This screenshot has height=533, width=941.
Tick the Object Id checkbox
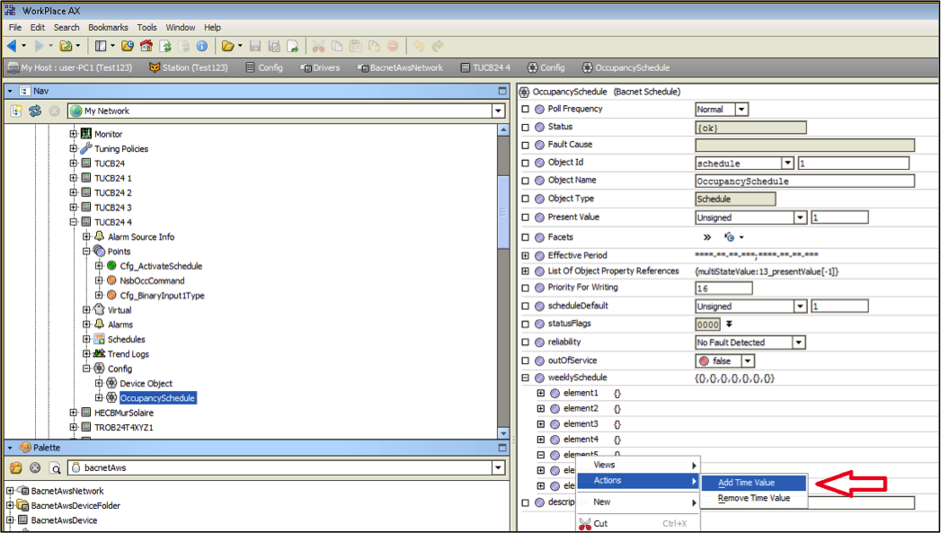click(x=526, y=163)
